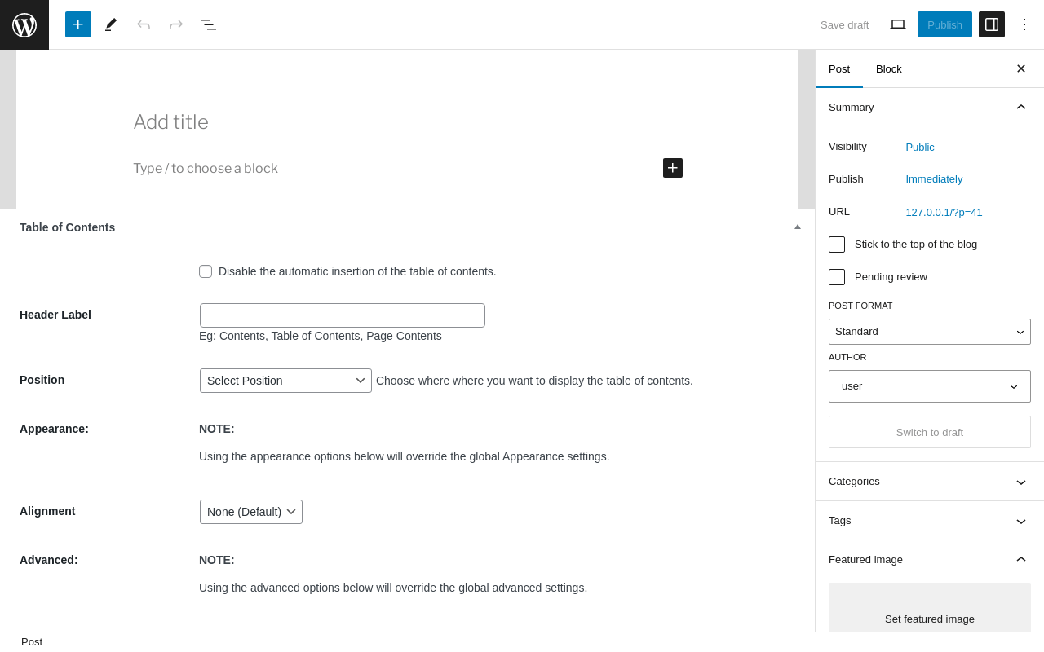Open the 127.0.0.1/?p=41 URL link
This screenshot has height=652, width=1044.
point(944,213)
